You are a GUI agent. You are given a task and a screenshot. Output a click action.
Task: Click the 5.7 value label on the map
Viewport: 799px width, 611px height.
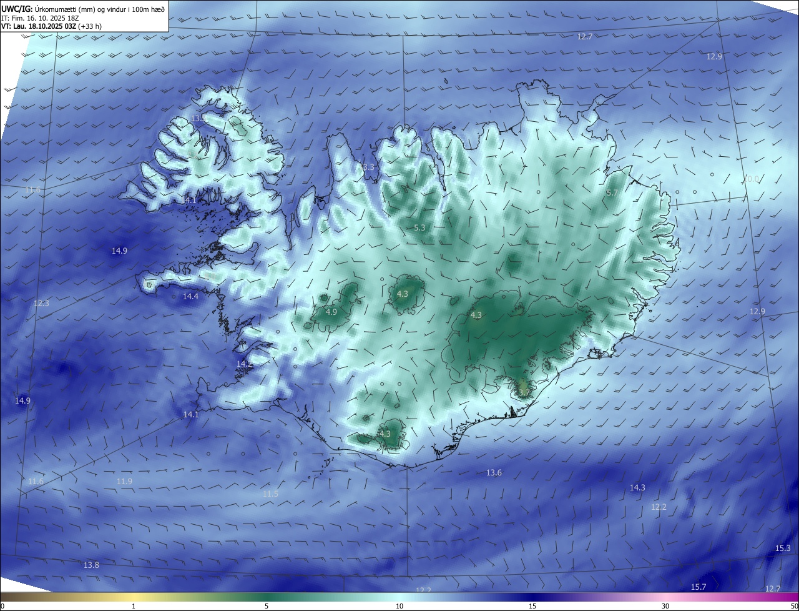pyautogui.click(x=612, y=193)
